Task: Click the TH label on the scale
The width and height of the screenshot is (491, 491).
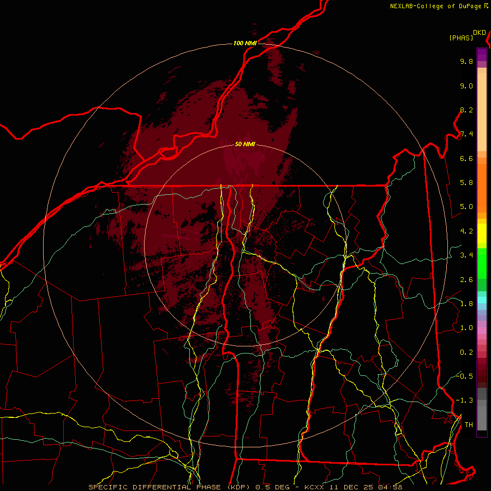Action: pos(469,425)
